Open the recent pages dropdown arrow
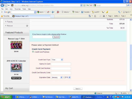 [x=9, y=6]
